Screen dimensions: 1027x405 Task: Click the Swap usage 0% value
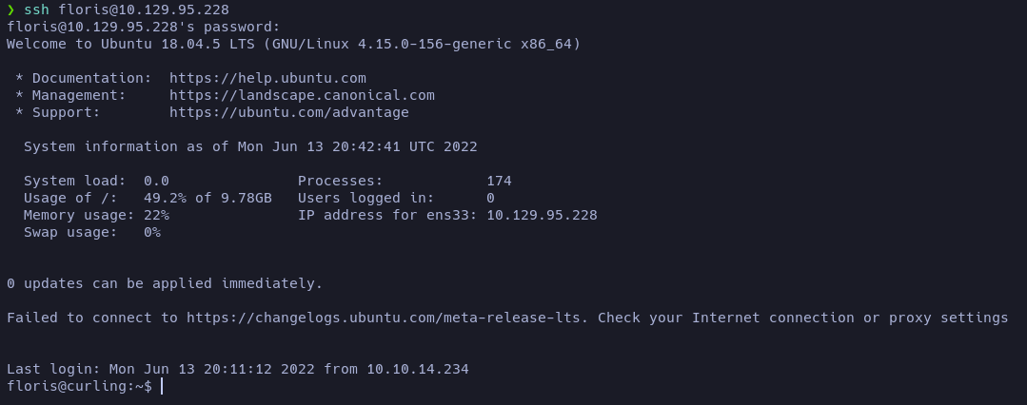152,232
